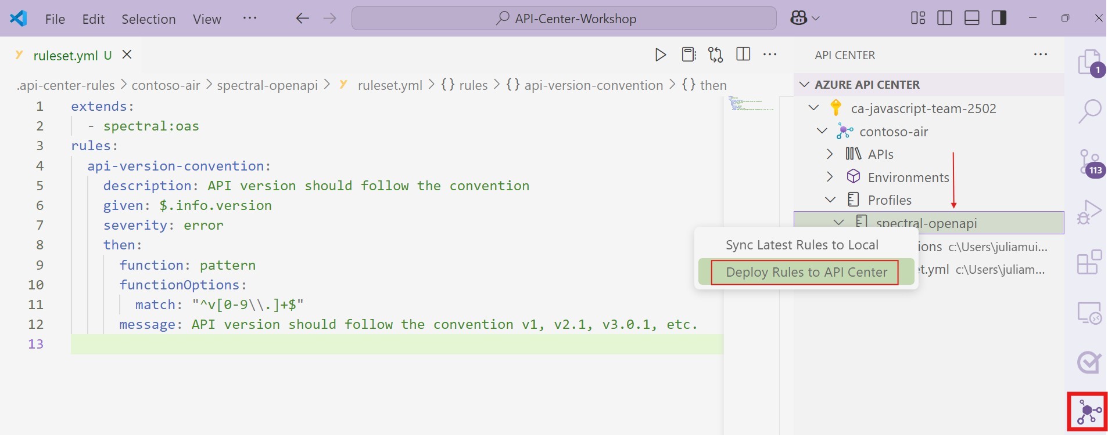
Task: Open the Selection menu
Action: 149,19
